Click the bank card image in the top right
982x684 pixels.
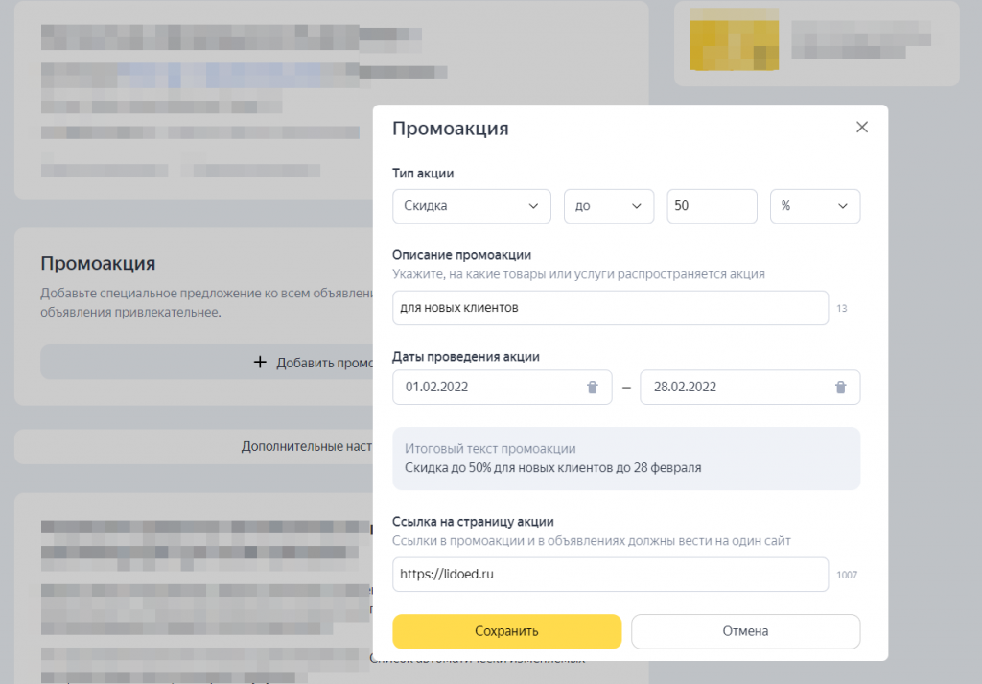[x=734, y=41]
